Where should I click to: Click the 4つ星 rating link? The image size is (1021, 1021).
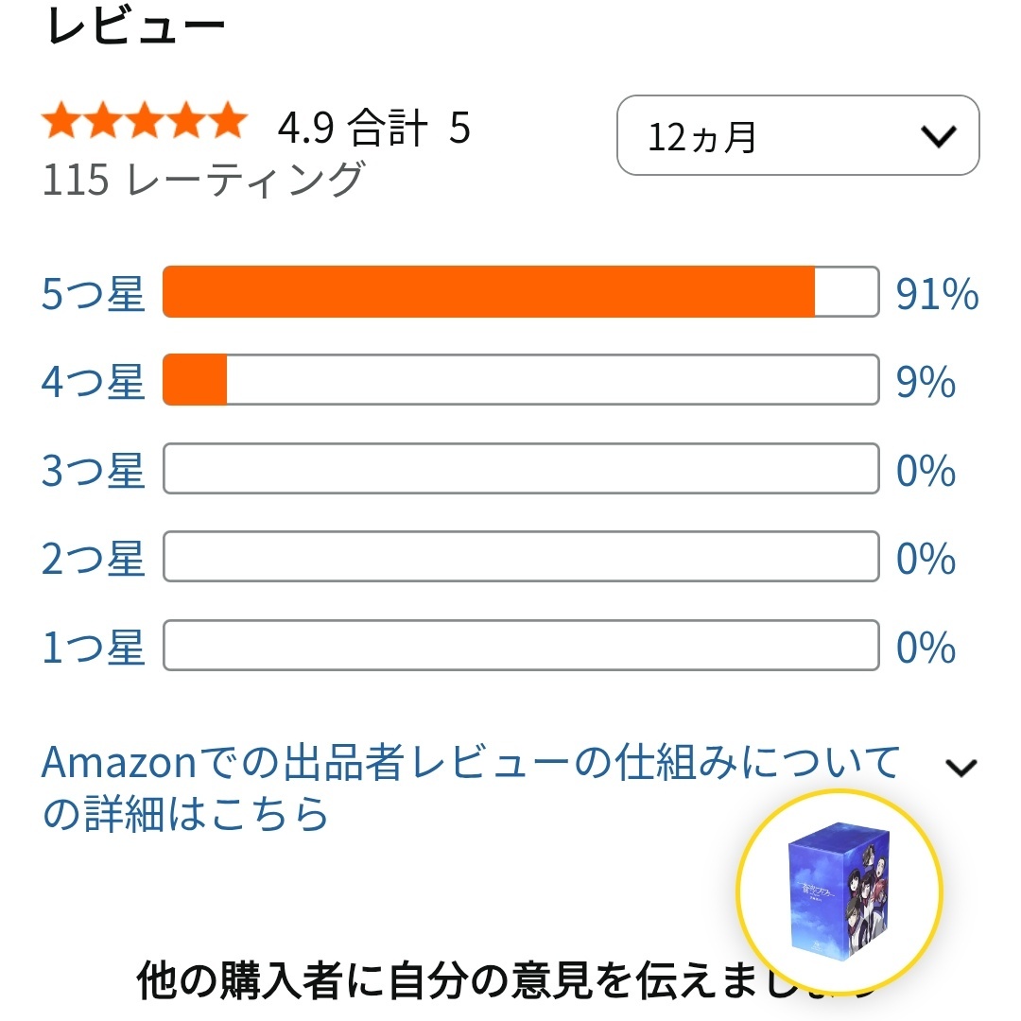click(93, 383)
